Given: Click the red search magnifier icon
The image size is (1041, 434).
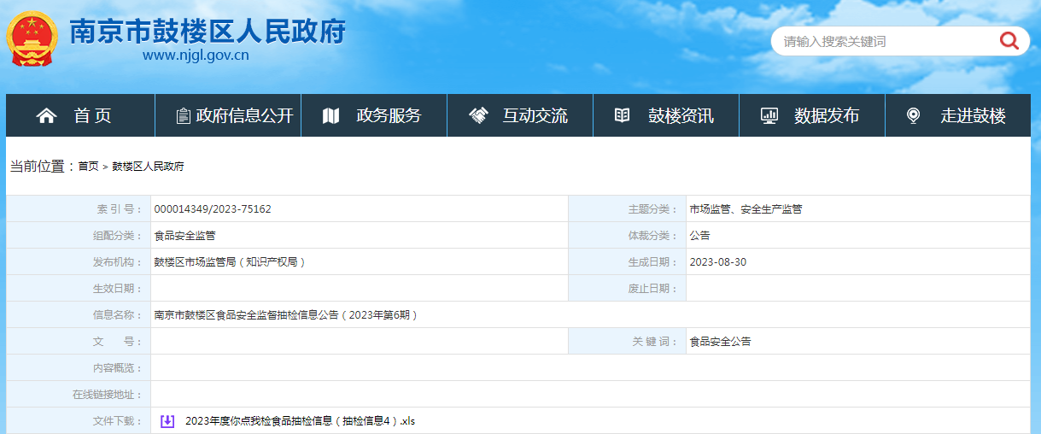Looking at the screenshot, I should (1009, 40).
